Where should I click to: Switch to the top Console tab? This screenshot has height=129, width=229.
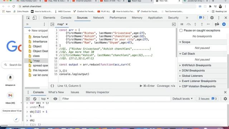click(66, 18)
